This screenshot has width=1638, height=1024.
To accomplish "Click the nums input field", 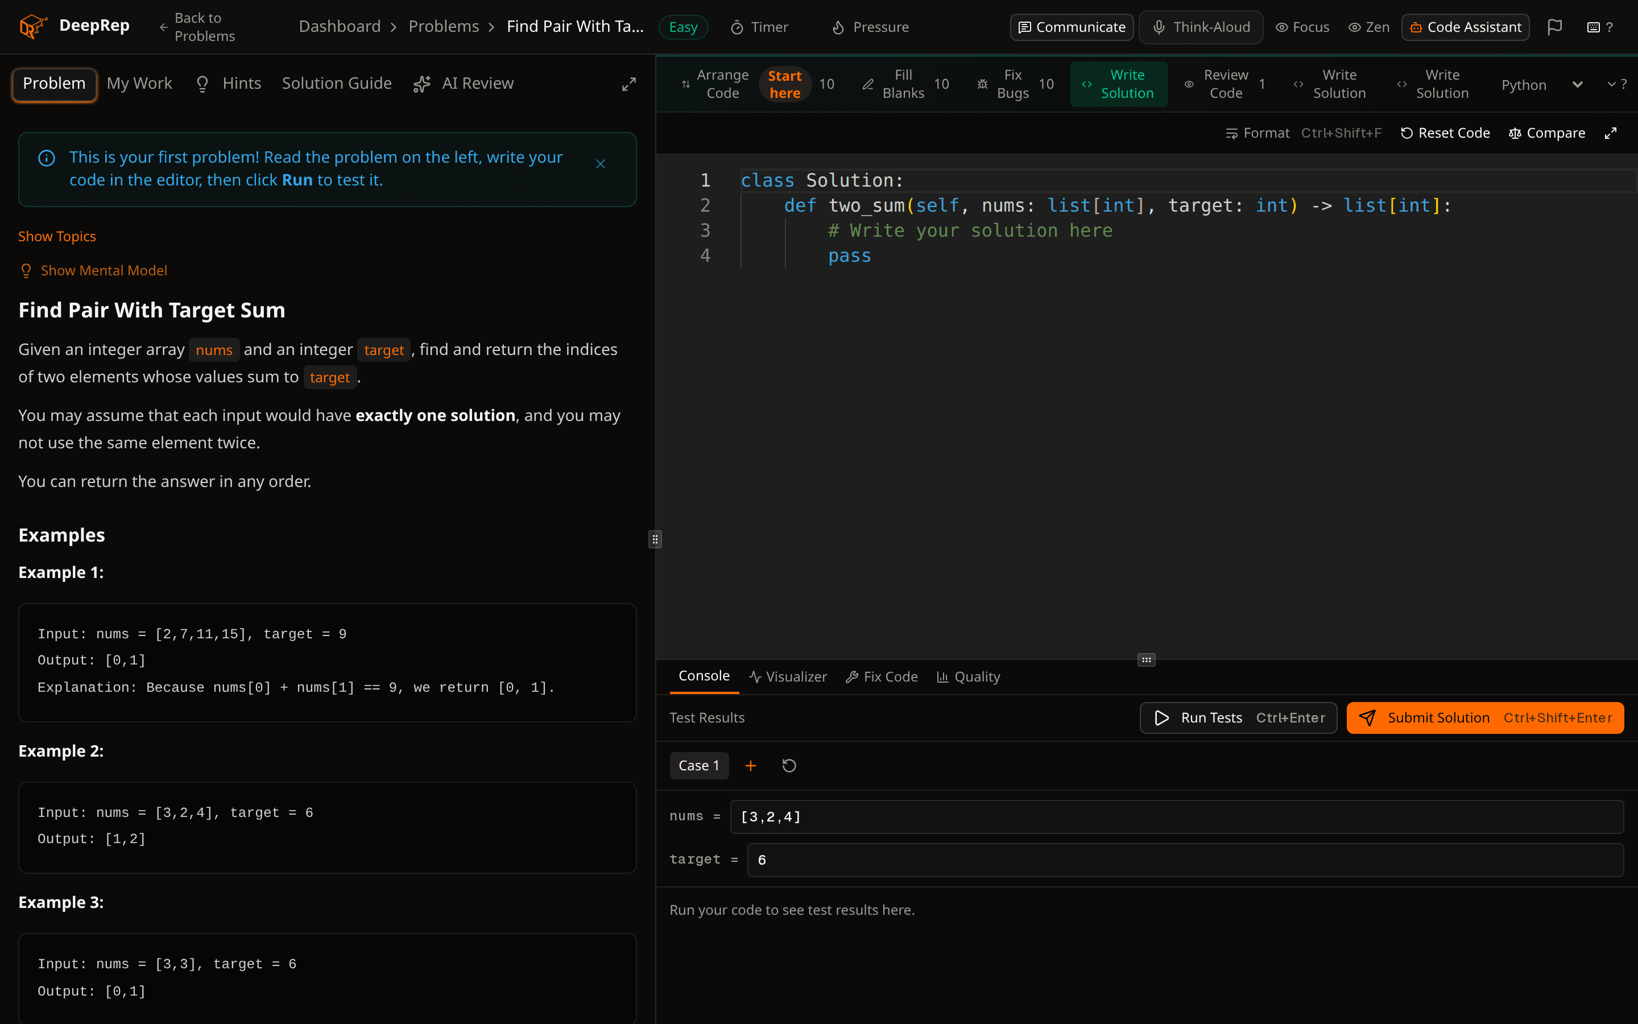I will (1176, 816).
